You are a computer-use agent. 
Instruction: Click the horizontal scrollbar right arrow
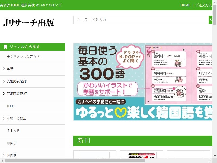pyautogui.click(x=210, y=161)
